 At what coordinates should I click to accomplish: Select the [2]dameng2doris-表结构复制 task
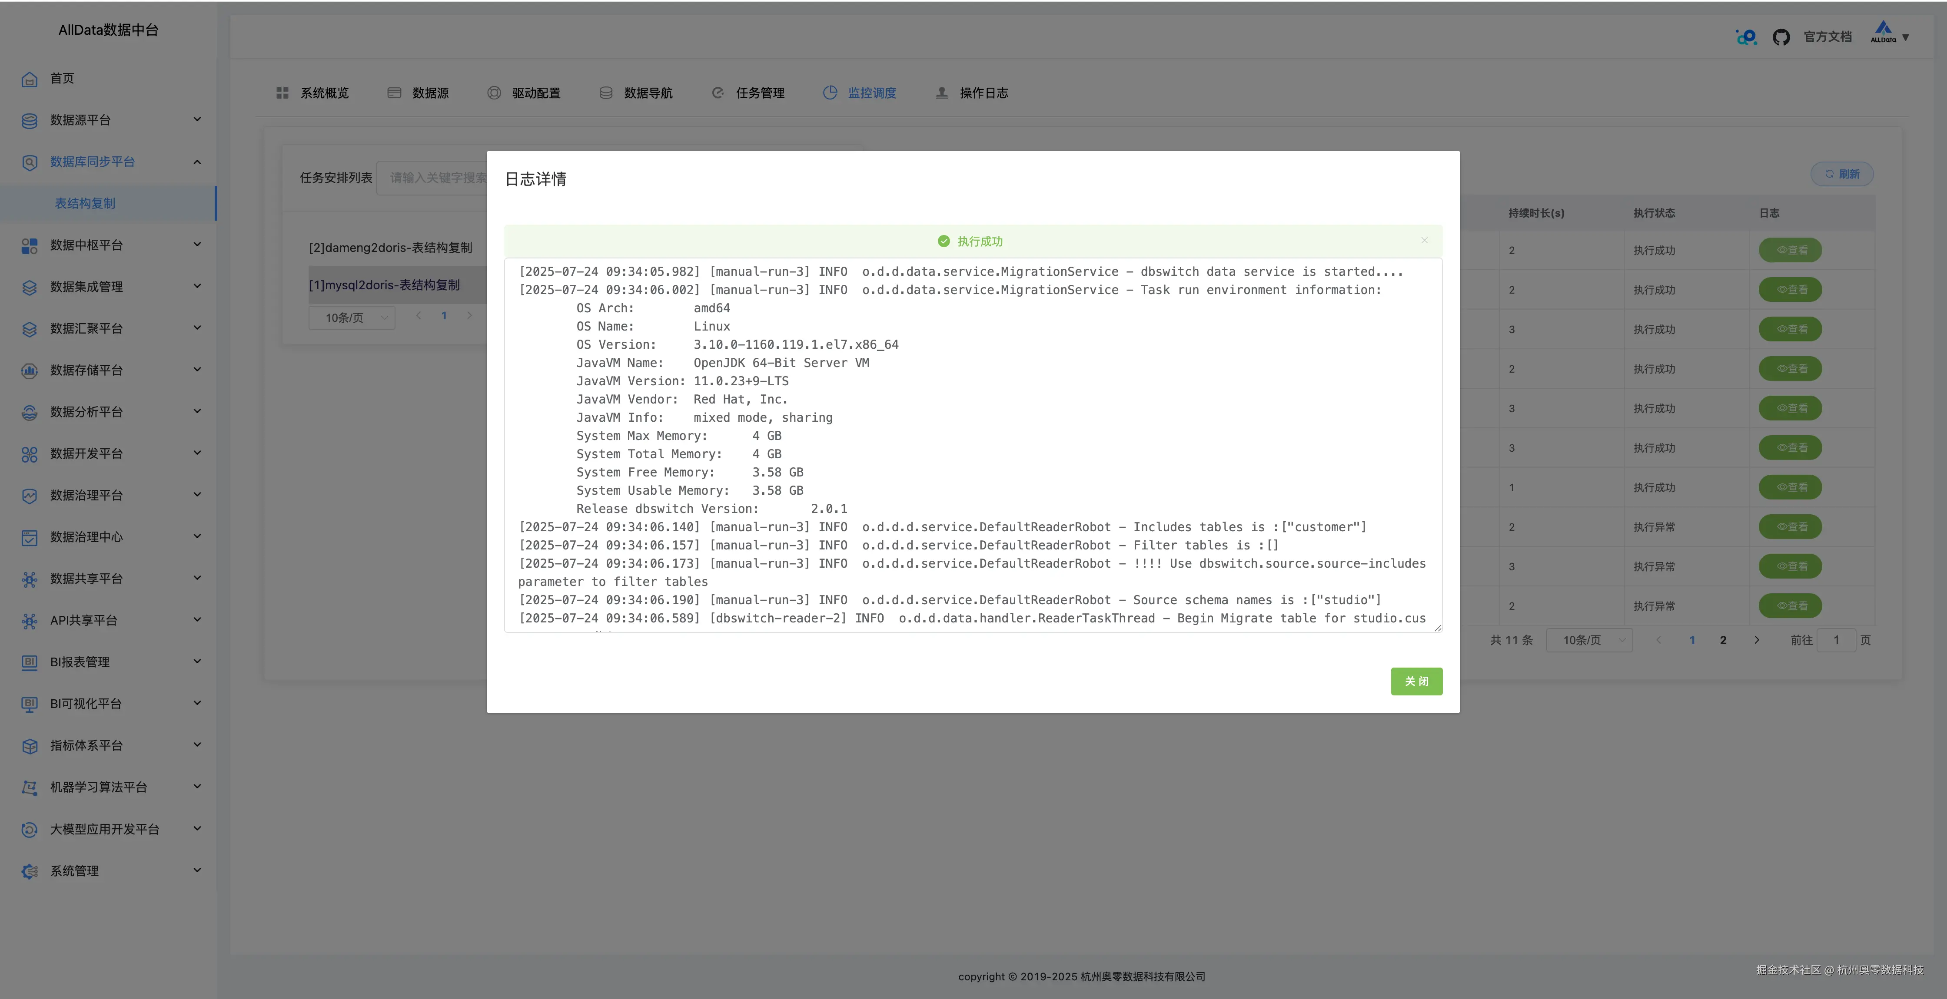point(390,248)
